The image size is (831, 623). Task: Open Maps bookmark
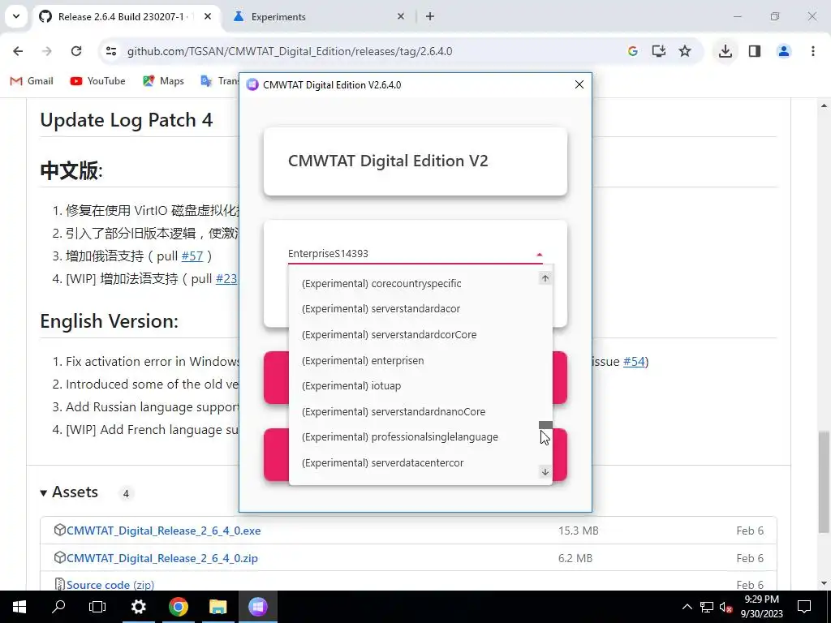[x=163, y=81]
